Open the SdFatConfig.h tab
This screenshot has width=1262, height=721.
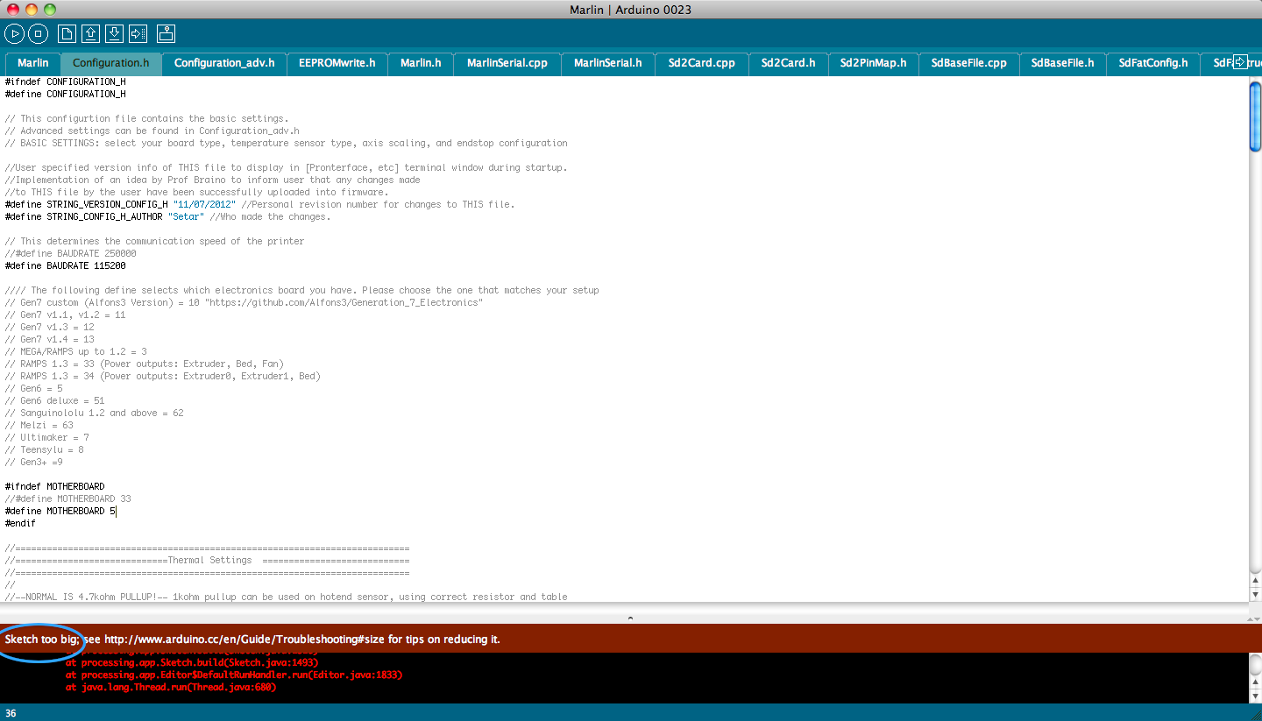tap(1152, 63)
